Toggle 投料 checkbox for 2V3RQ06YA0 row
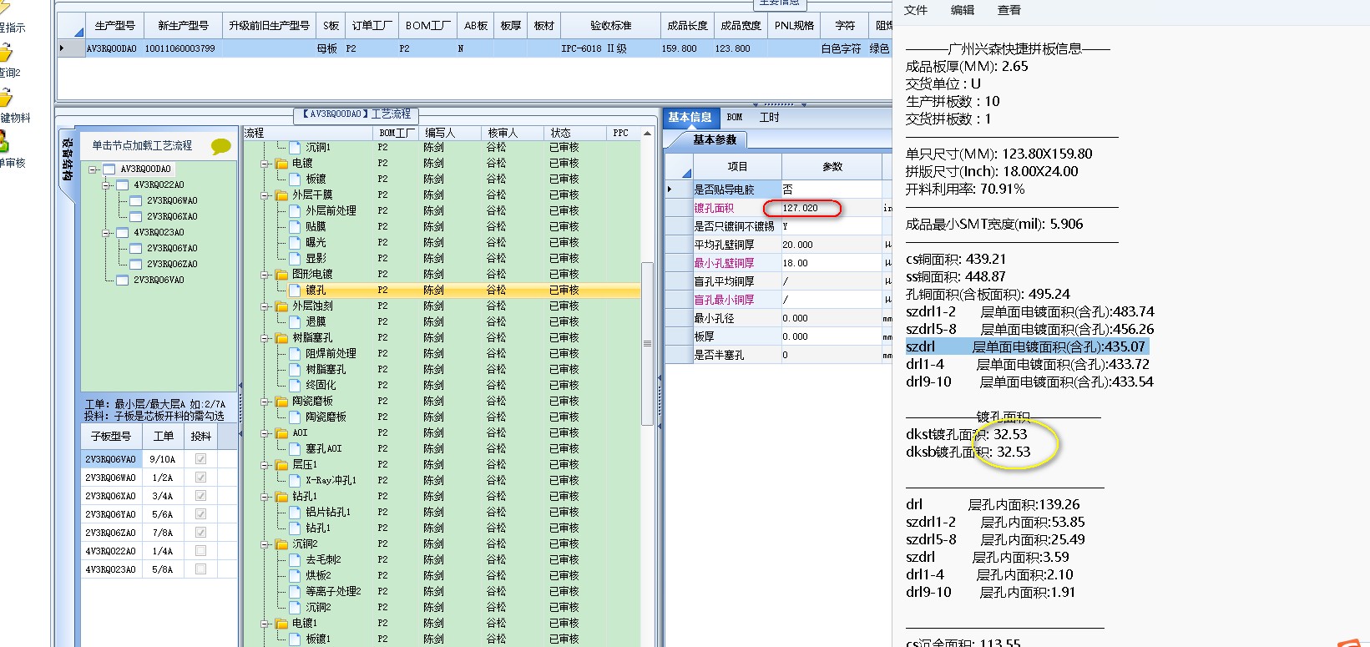The image size is (1370, 647). (x=200, y=514)
